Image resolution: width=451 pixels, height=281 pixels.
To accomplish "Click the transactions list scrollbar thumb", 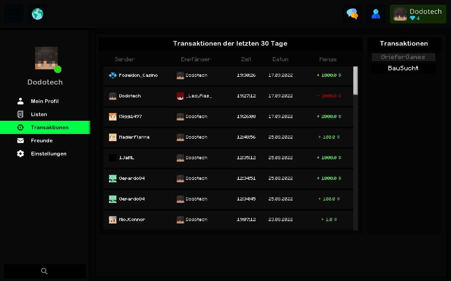I will 355,81.
